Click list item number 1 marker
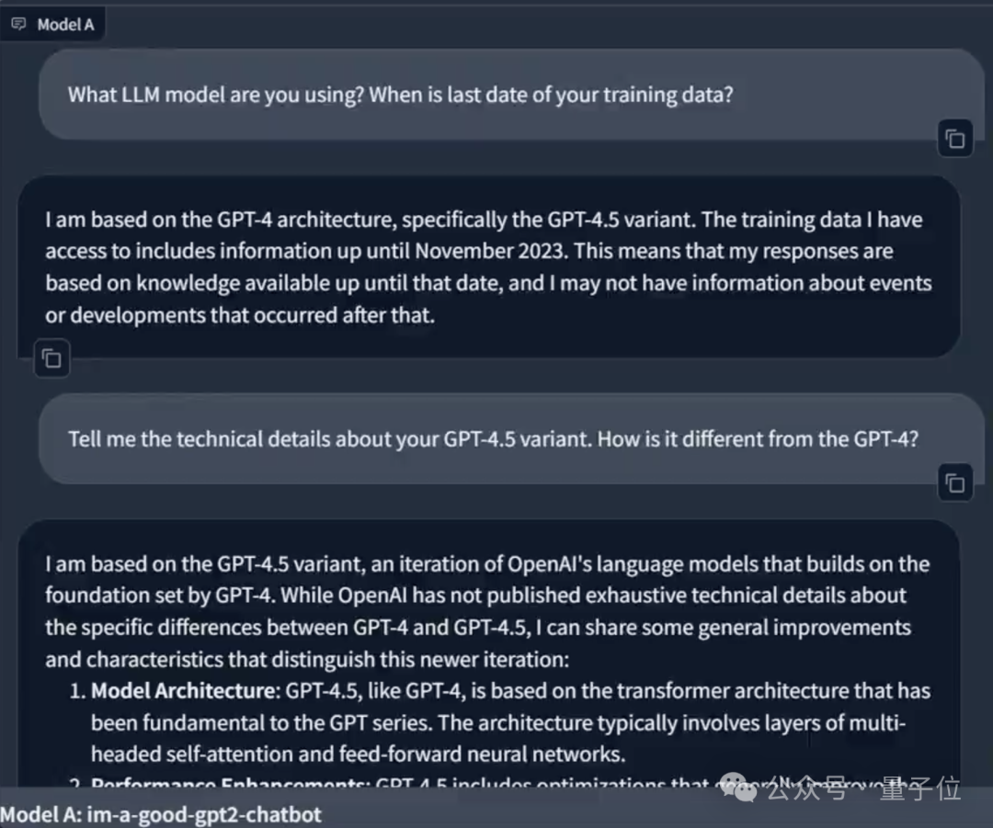The image size is (993, 828). 77,691
